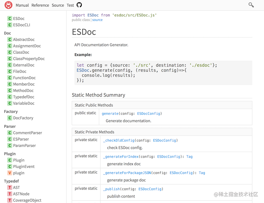
Task: Open the _publish method link
Action: 111,189
